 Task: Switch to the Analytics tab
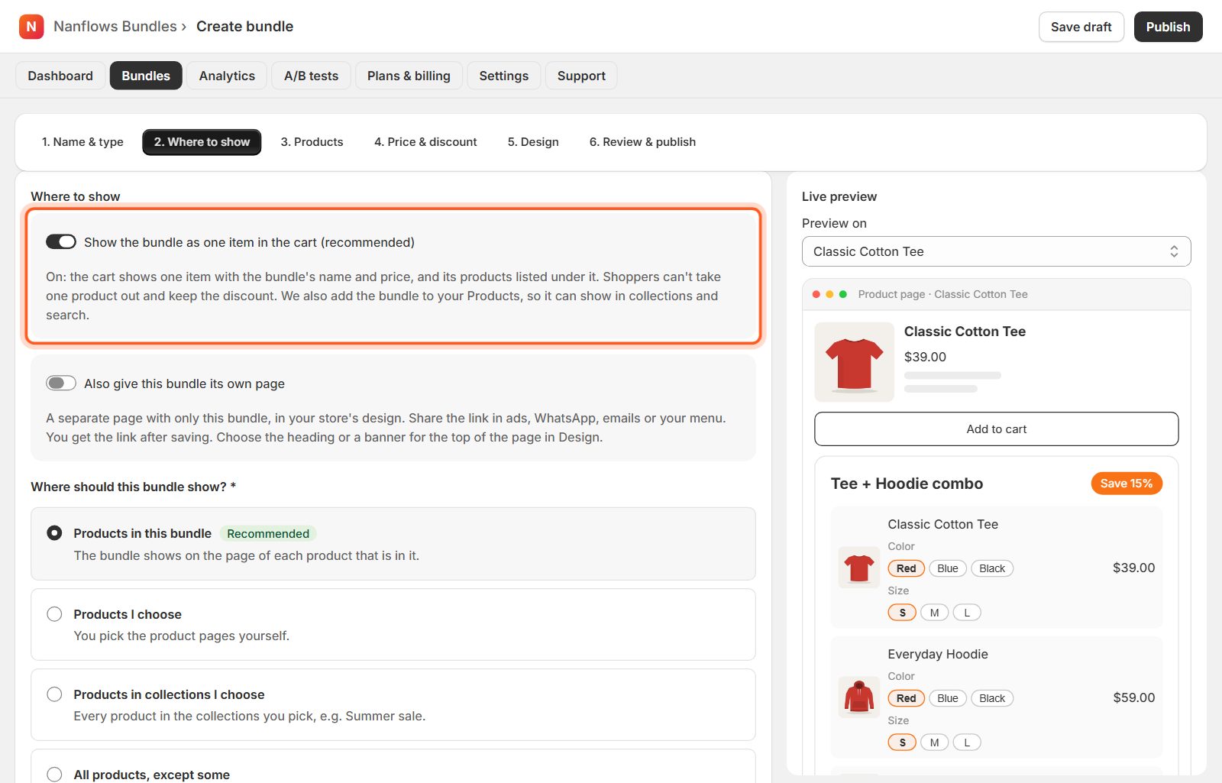coord(227,76)
